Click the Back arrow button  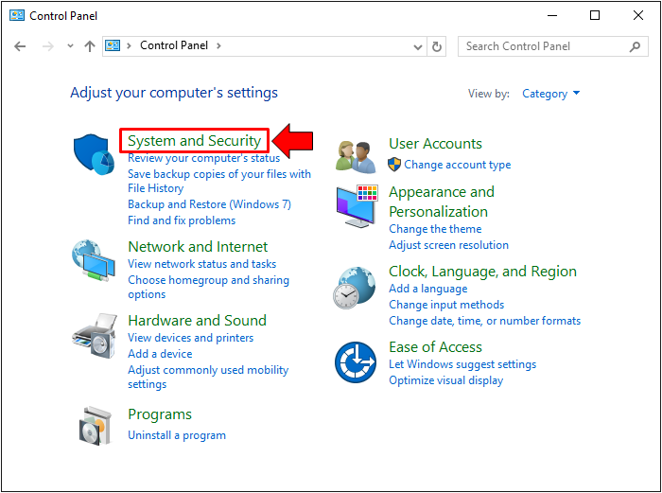20,46
